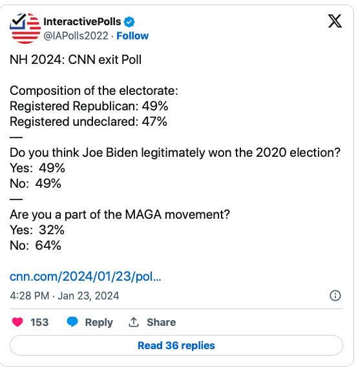Open the cnn.com/2024/01/23 article link
The width and height of the screenshot is (356, 373).
coord(85,276)
